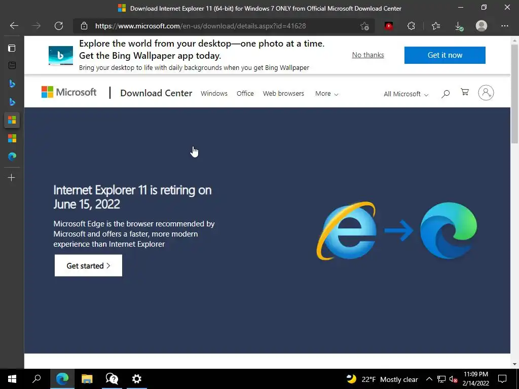519x389 pixels.
Task: Click the Bing Wallpaper thumbnail
Action: click(61, 56)
